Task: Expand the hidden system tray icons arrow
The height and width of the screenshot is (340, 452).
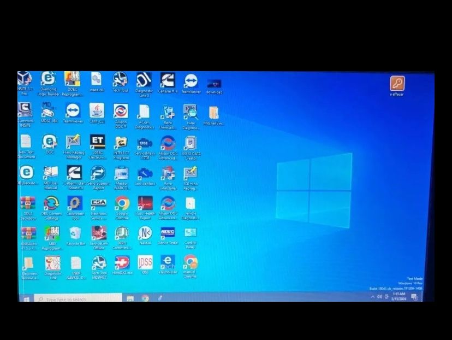Action: [373, 297]
